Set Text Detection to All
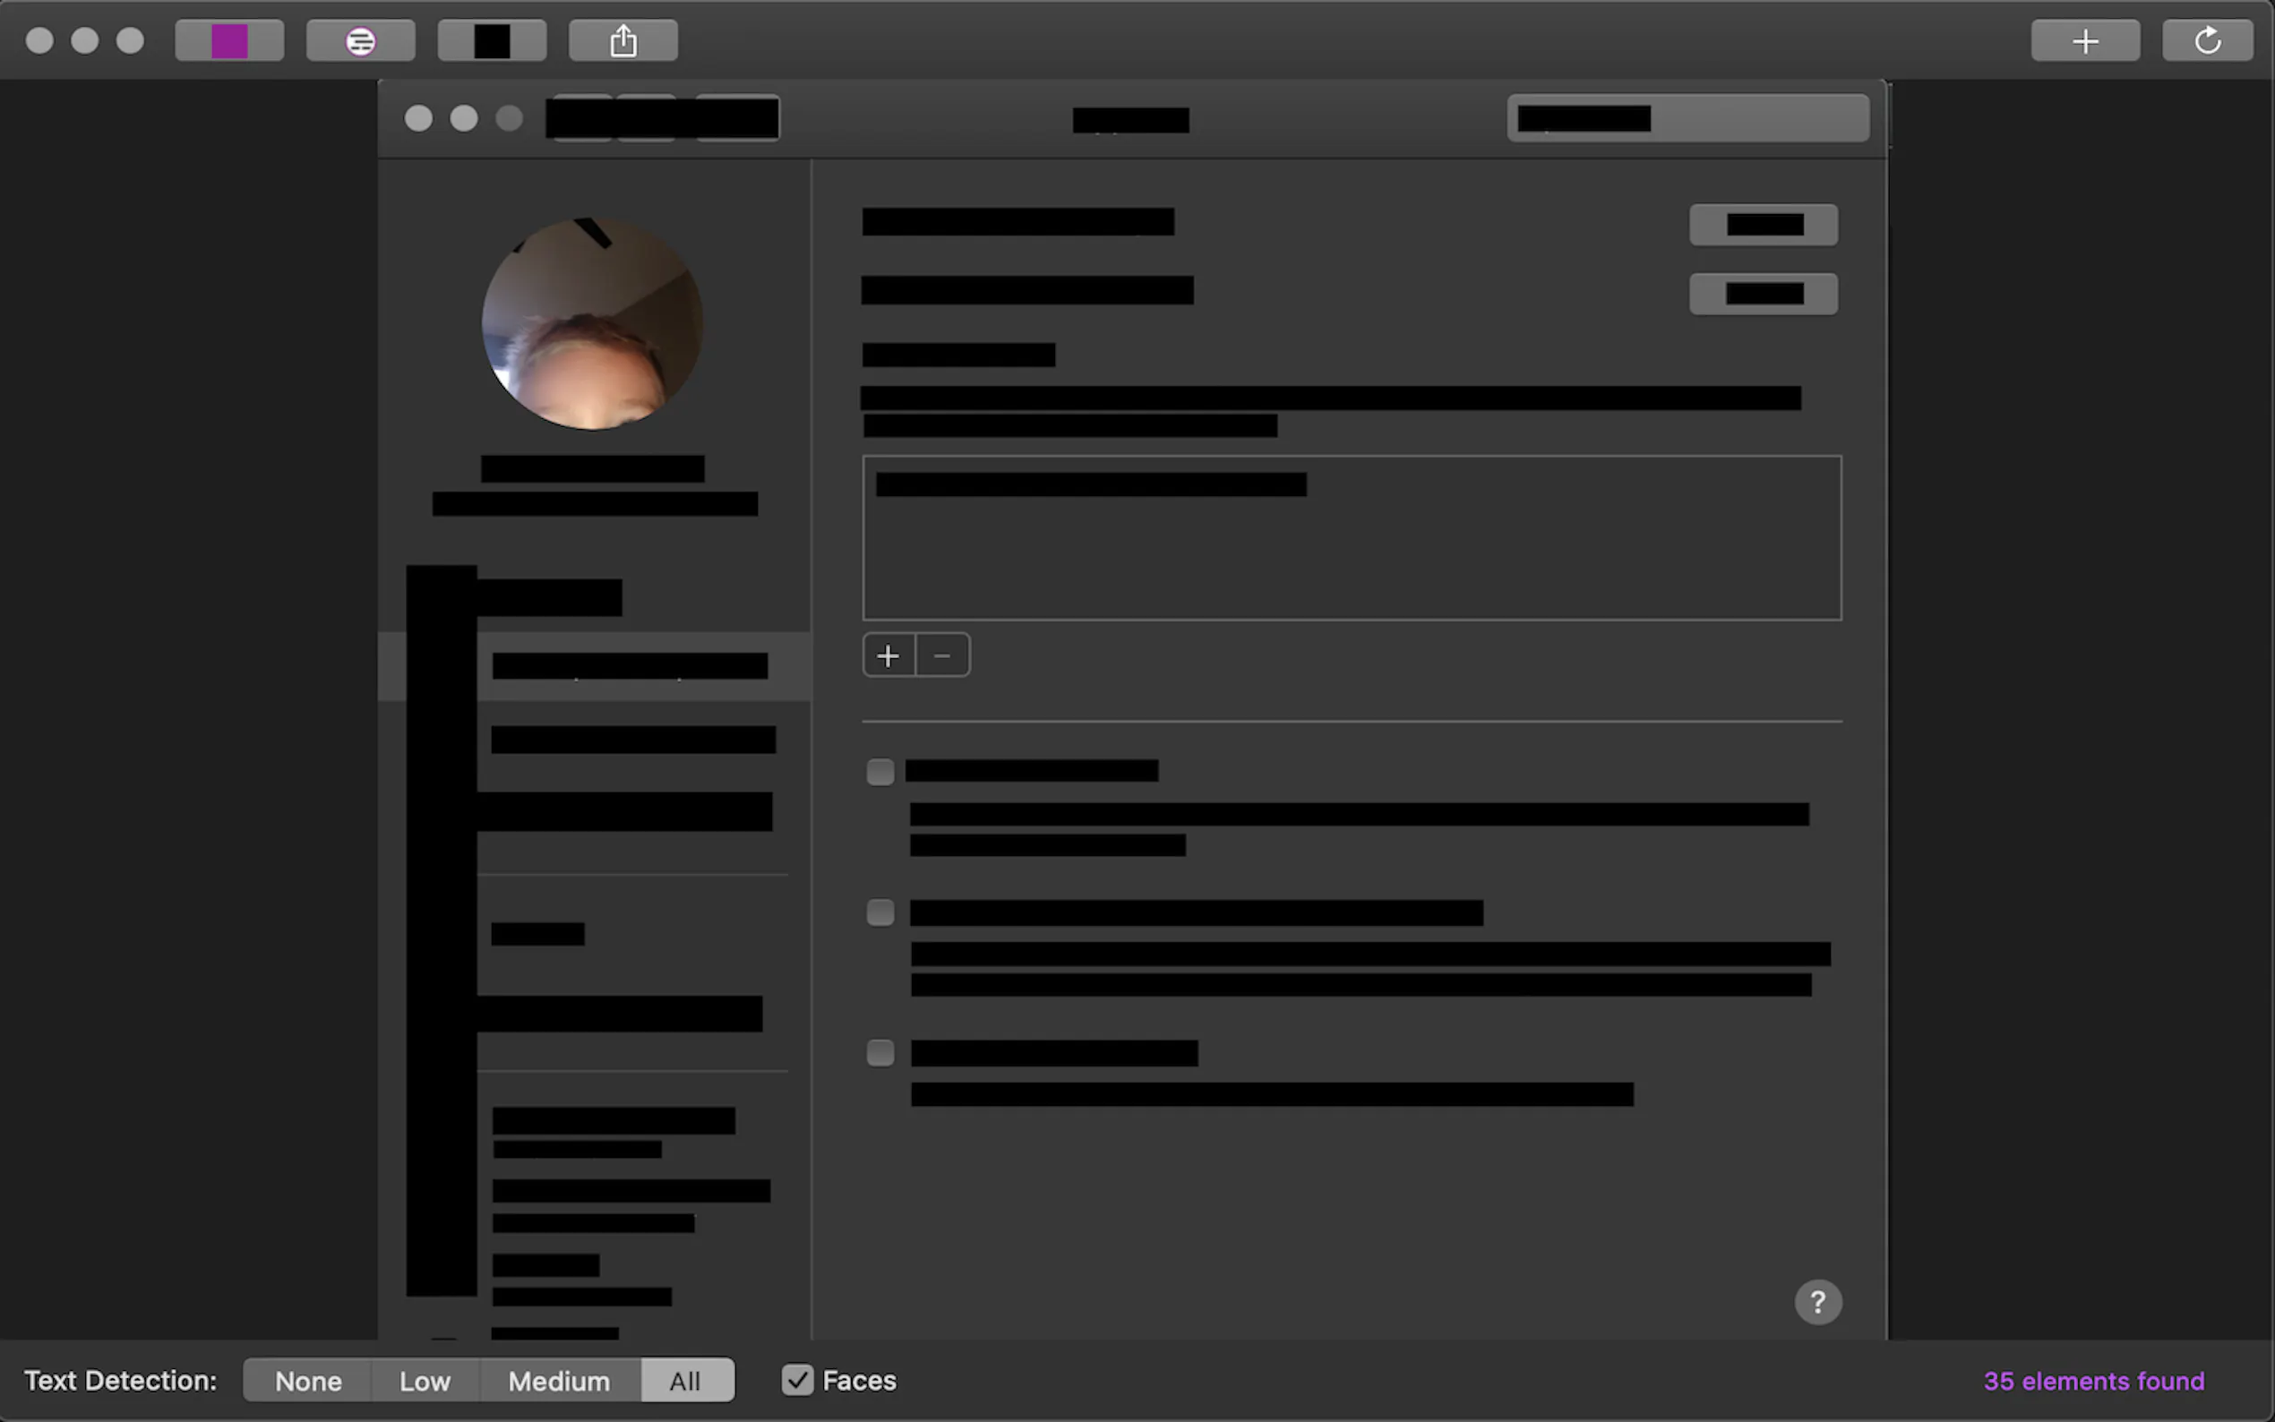The height and width of the screenshot is (1422, 2275). tap(685, 1381)
